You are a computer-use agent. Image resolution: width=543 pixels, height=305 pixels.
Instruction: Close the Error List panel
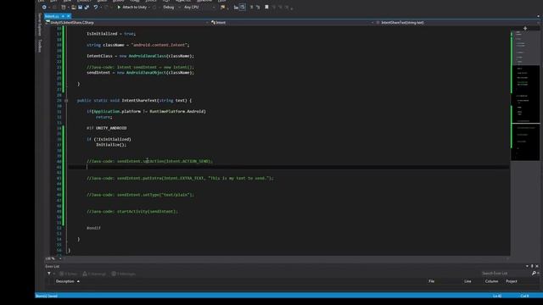(x=537, y=266)
